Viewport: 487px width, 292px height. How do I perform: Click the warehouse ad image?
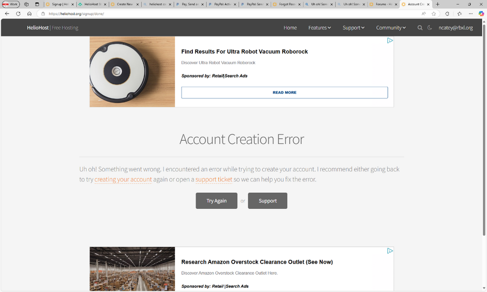click(x=132, y=269)
